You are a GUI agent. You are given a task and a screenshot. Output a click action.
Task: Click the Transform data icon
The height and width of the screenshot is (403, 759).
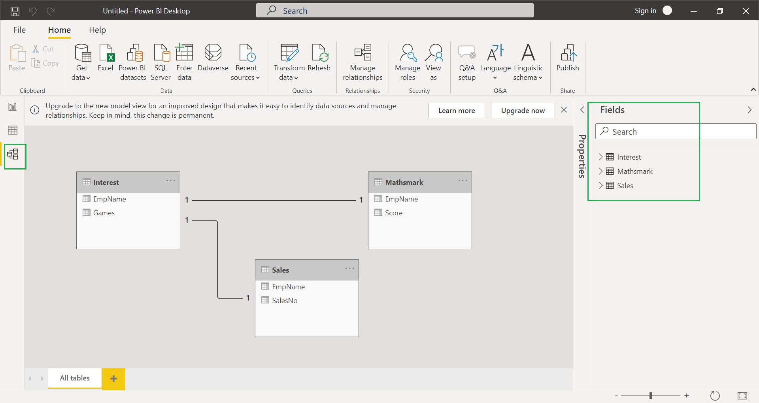click(x=289, y=53)
